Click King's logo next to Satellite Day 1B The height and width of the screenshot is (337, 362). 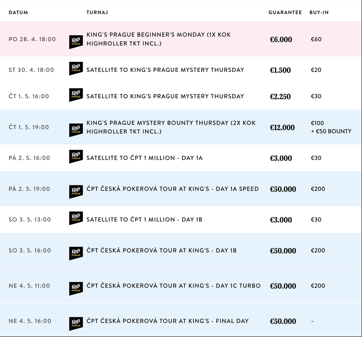coord(76,218)
